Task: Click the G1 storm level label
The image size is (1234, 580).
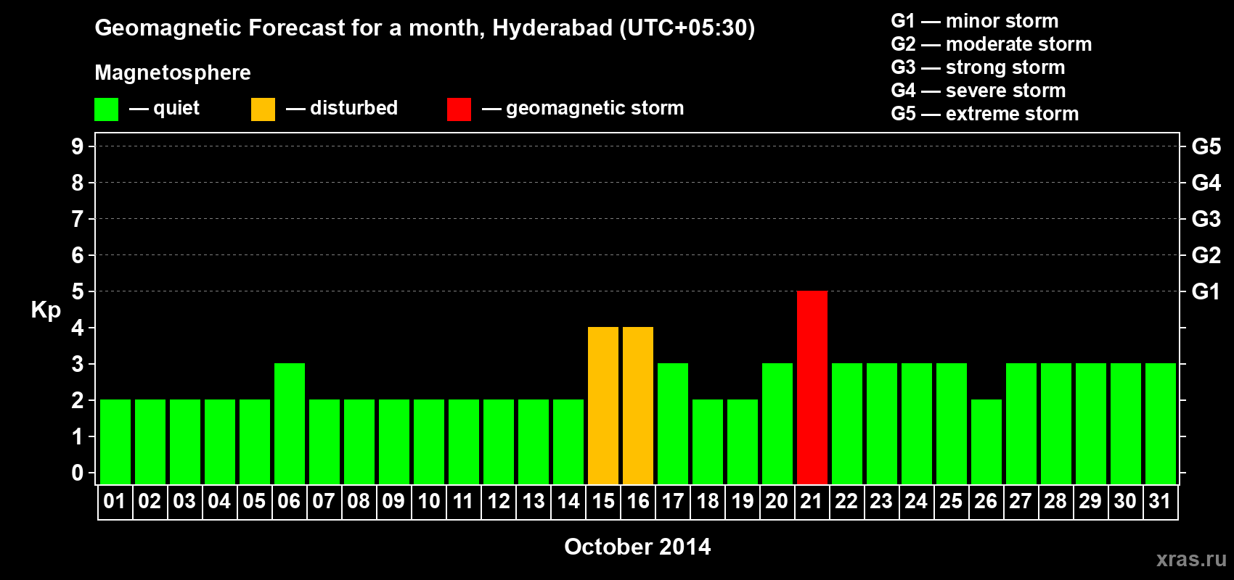Action: (1206, 291)
